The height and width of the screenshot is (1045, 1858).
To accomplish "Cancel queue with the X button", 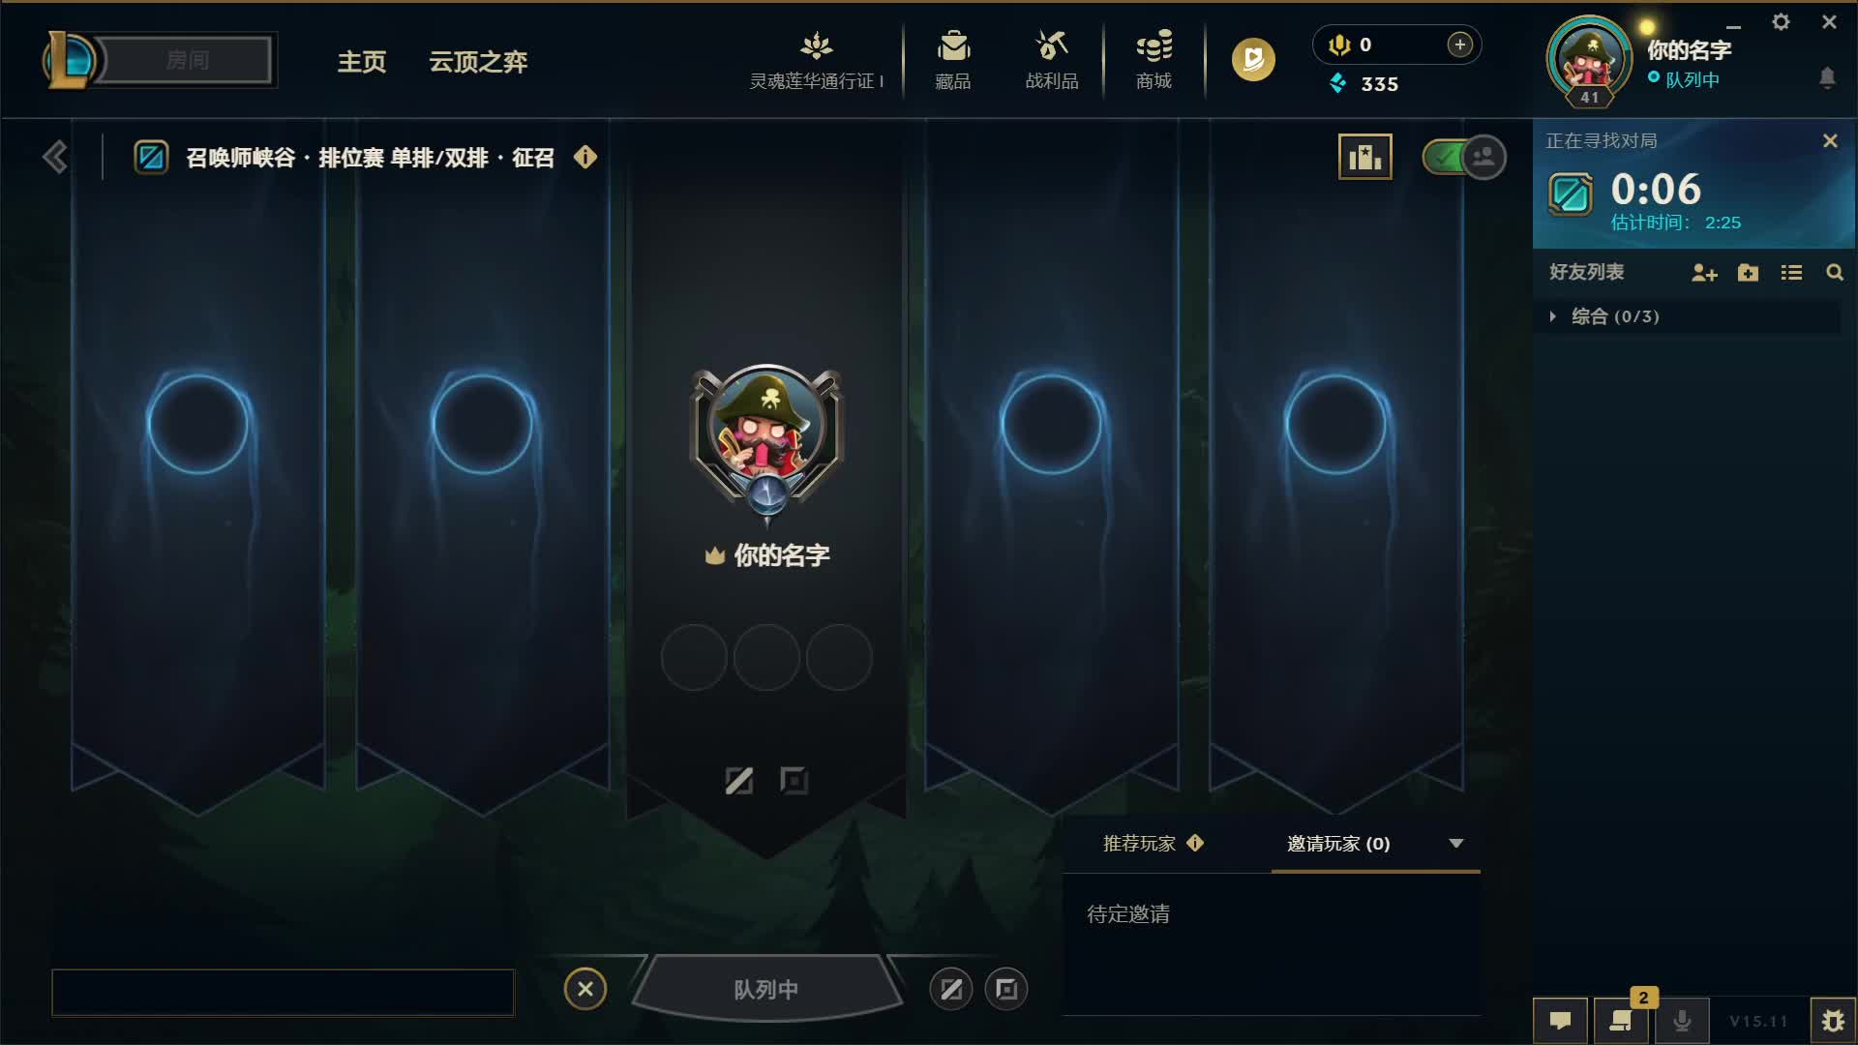I will [585, 989].
